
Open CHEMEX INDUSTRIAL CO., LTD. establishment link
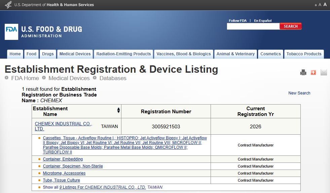63,126
